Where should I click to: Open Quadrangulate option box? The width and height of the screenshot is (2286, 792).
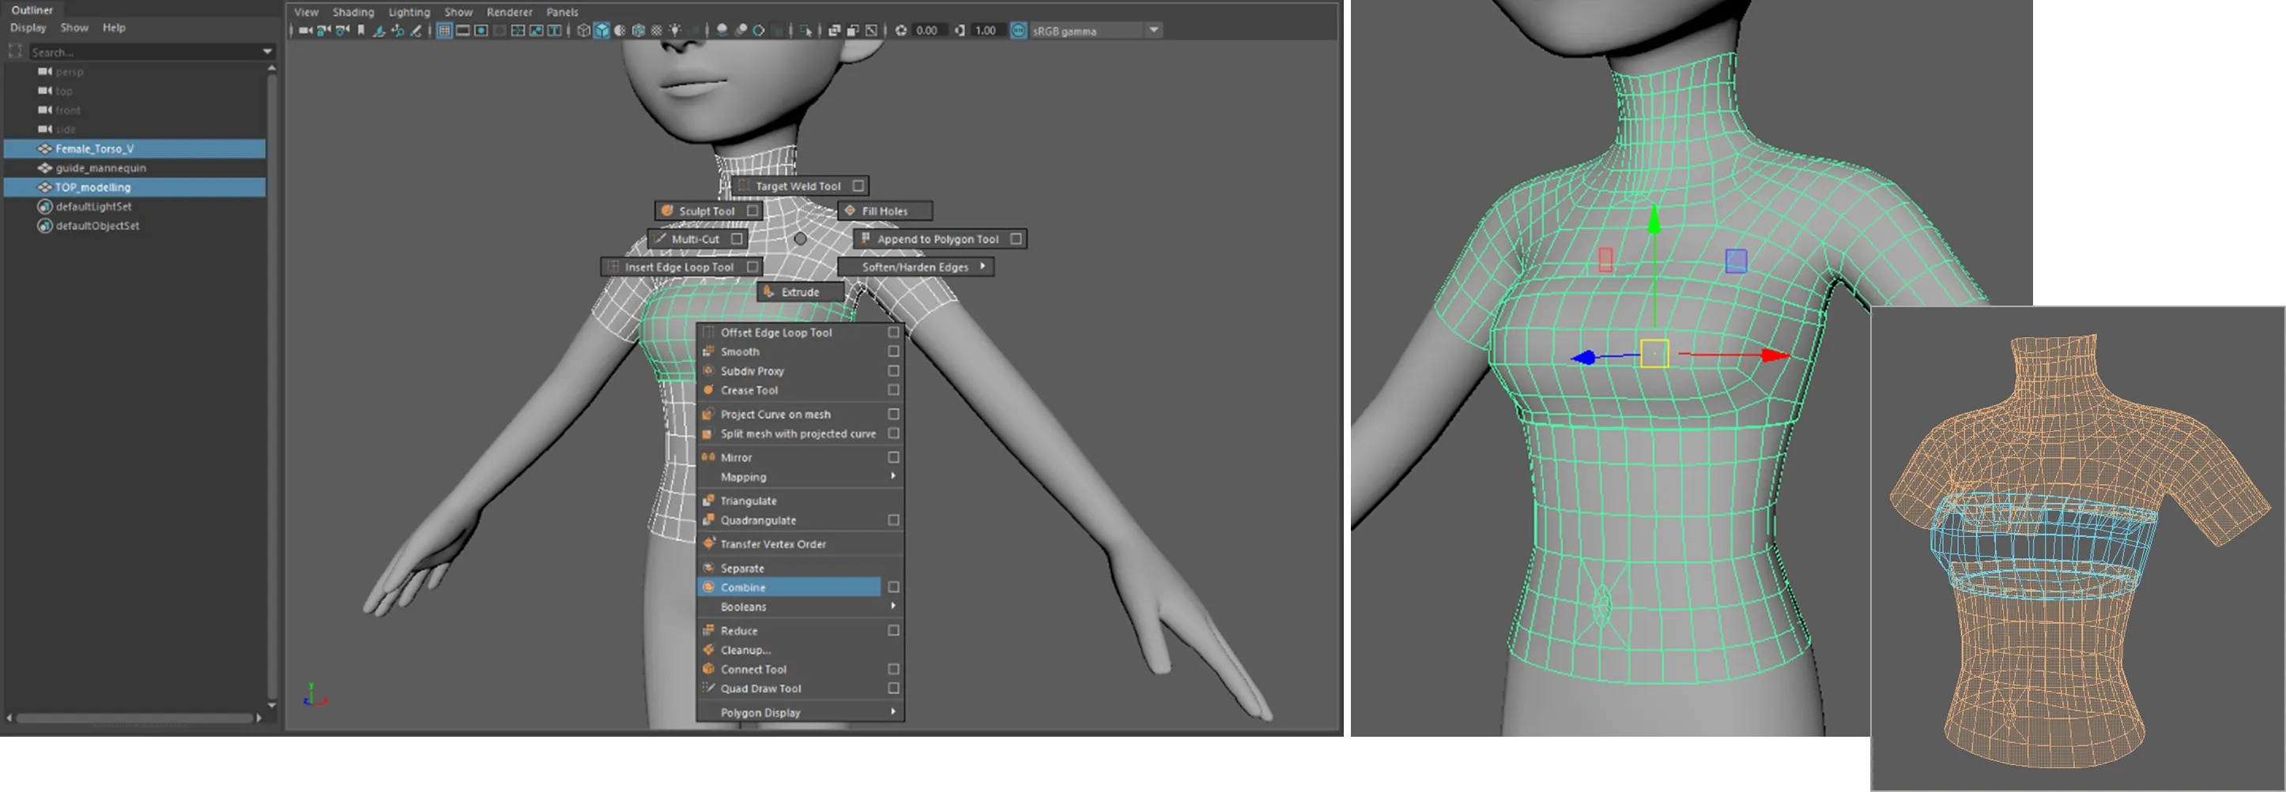894,520
